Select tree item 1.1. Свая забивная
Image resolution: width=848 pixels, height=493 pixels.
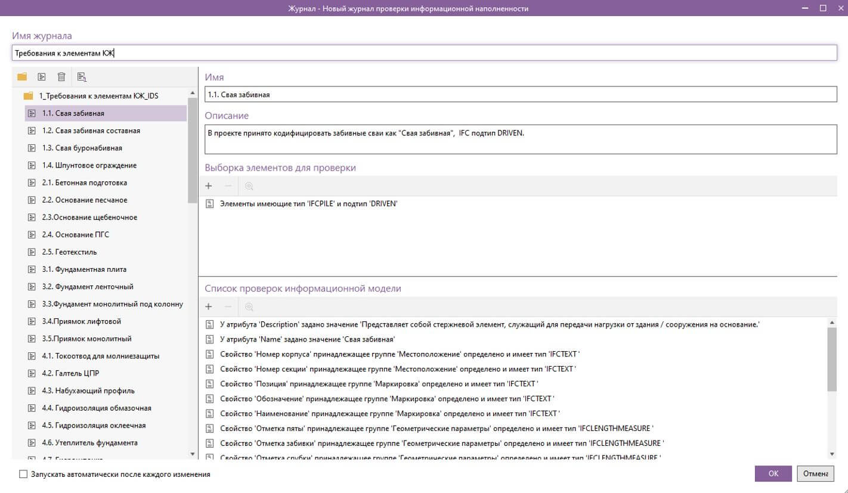106,113
